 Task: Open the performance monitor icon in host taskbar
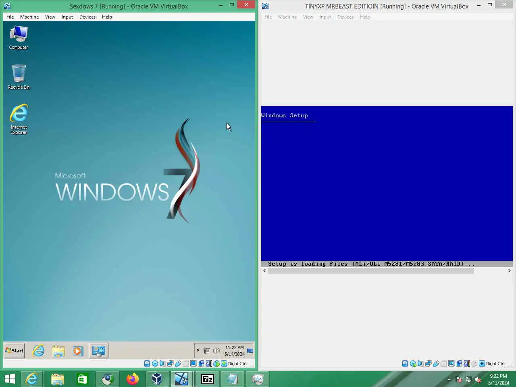pos(257,379)
